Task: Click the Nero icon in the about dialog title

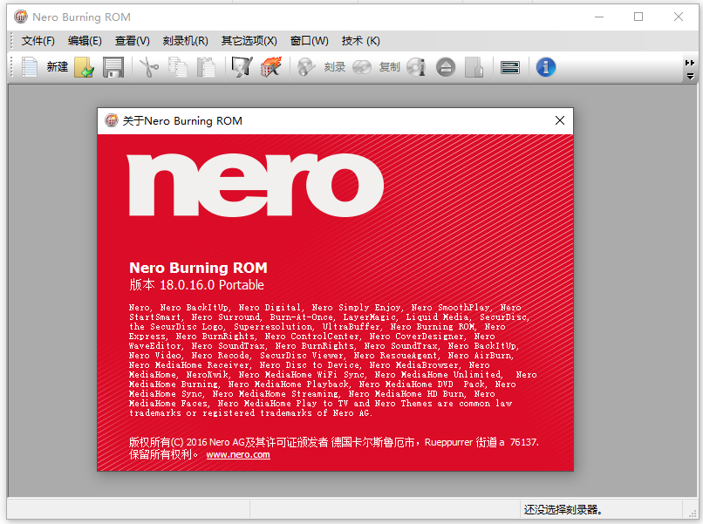Action: (x=111, y=120)
